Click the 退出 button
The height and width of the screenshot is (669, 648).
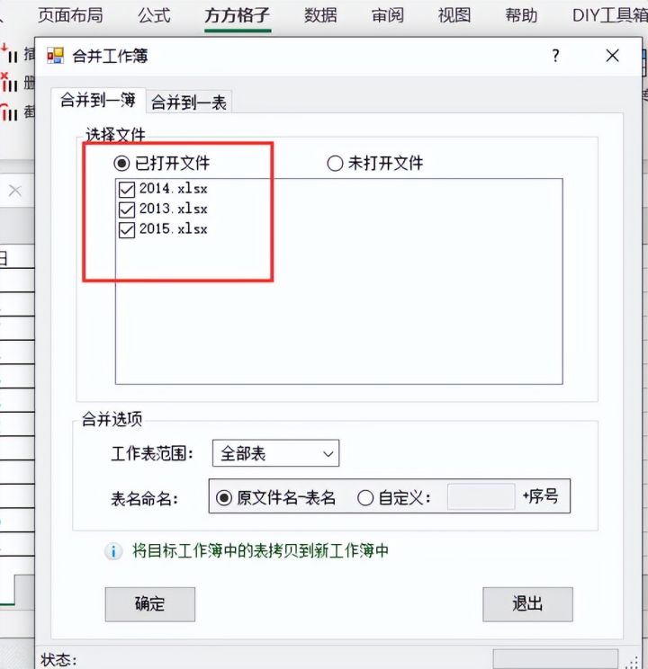pyautogui.click(x=527, y=604)
